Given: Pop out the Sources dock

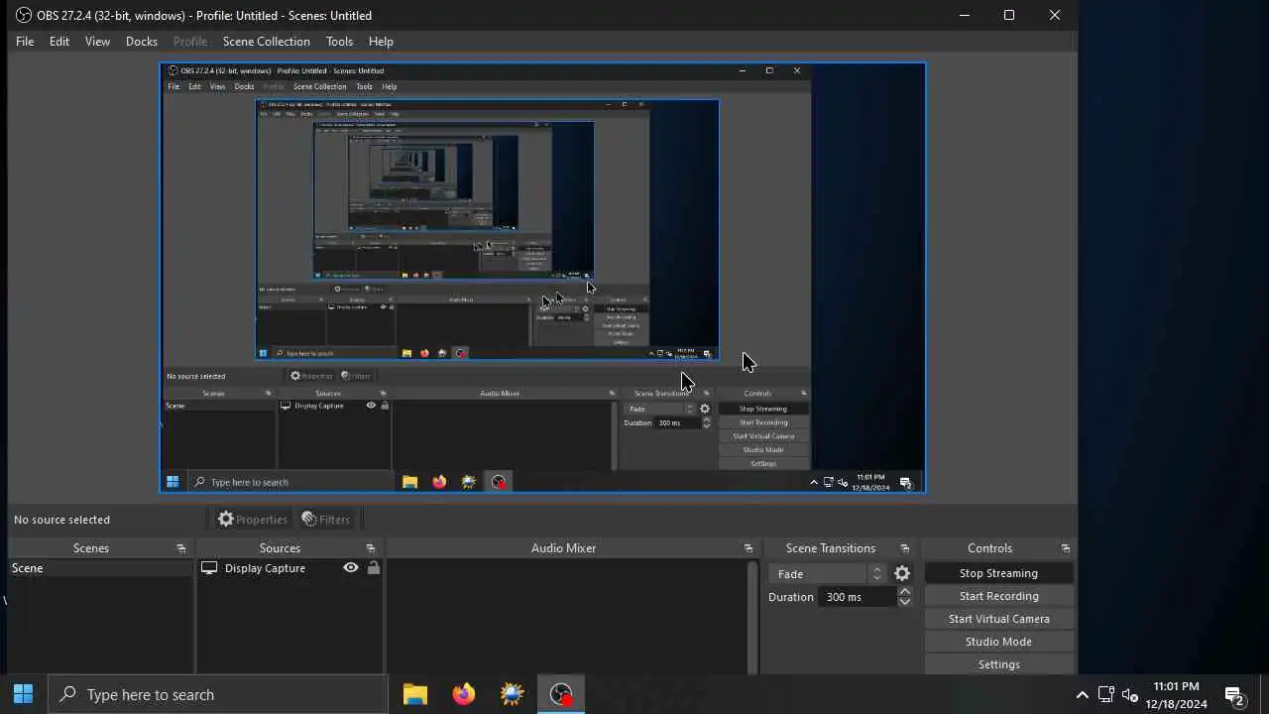Looking at the screenshot, I should coord(371,548).
